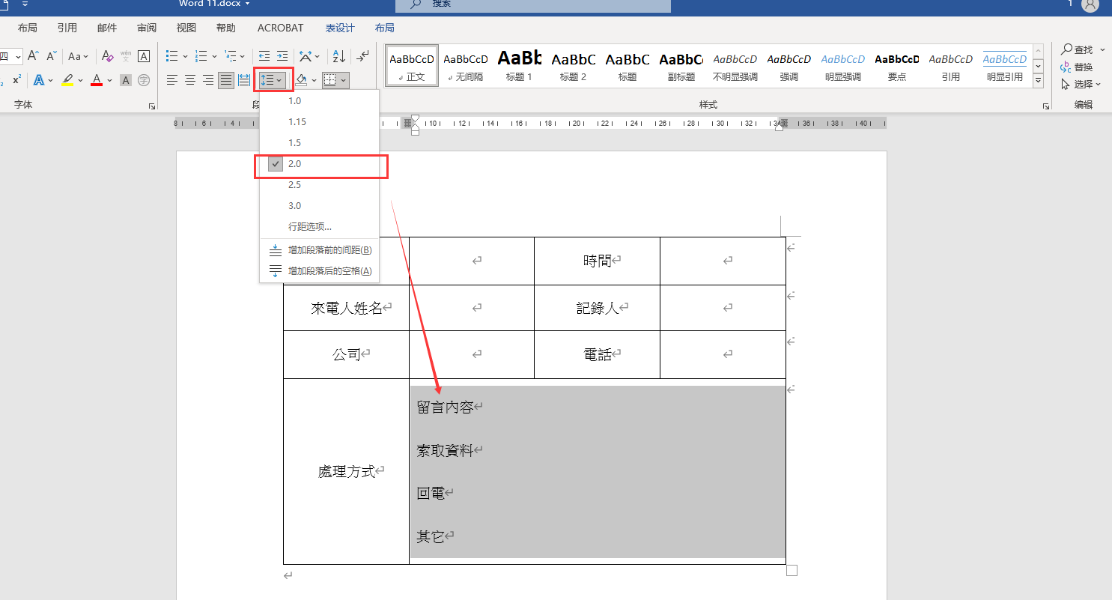Screen dimensions: 1112x600
Task: Toggle show/hide paragraph marks
Action: pyautogui.click(x=362, y=56)
